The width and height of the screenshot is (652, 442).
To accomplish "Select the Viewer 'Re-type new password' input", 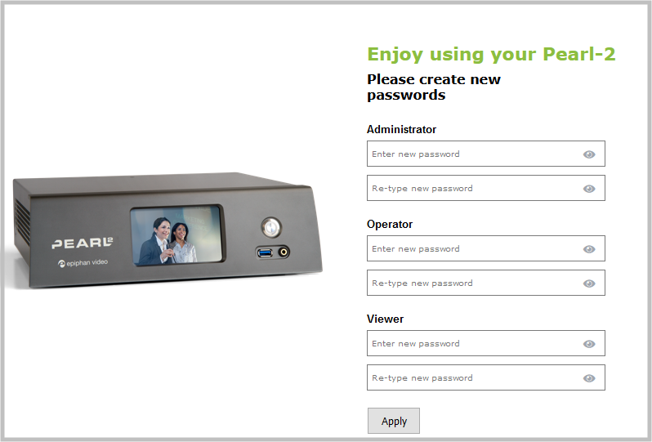I will 485,377.
